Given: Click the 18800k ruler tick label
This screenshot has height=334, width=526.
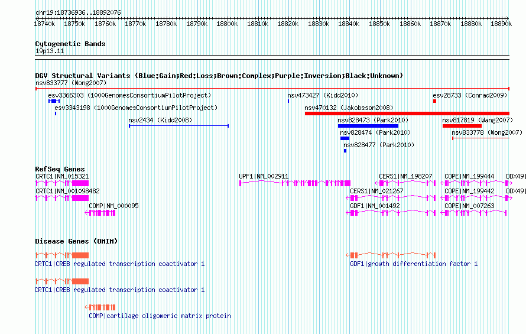Looking at the screenshot, I should (227, 24).
